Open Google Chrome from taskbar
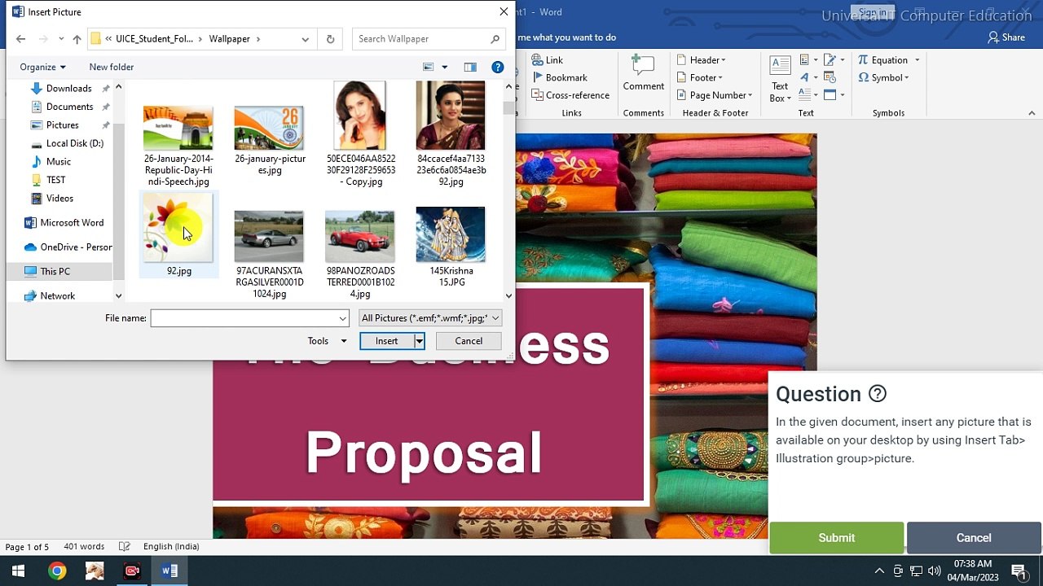 tap(57, 571)
